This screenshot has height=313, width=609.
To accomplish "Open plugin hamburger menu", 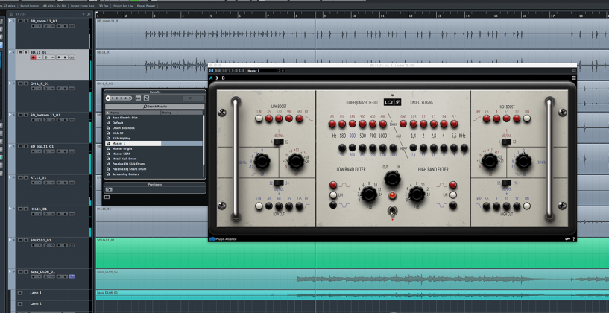I will pyautogui.click(x=573, y=78).
